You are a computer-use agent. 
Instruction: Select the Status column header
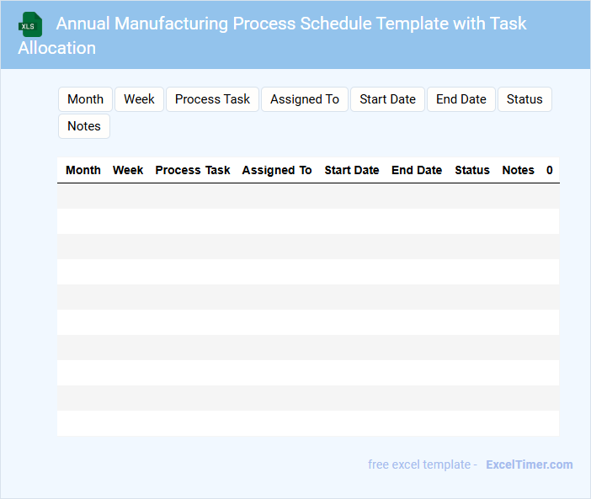[472, 170]
